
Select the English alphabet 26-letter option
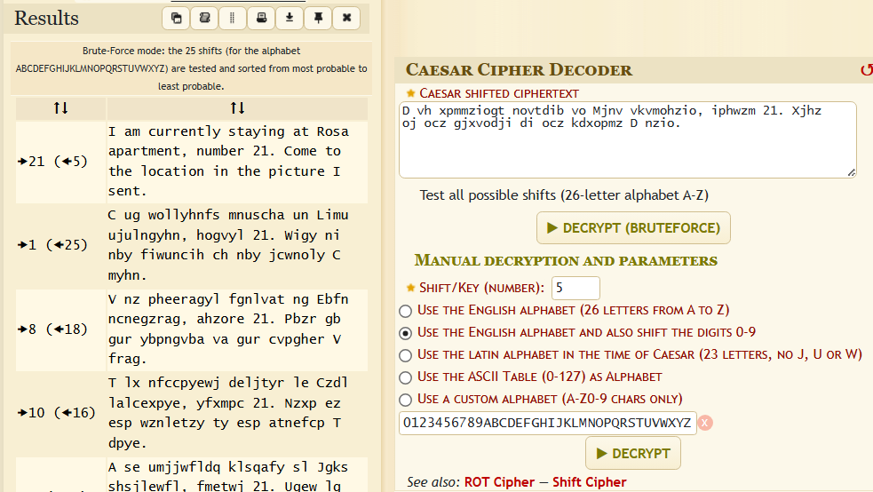(406, 311)
